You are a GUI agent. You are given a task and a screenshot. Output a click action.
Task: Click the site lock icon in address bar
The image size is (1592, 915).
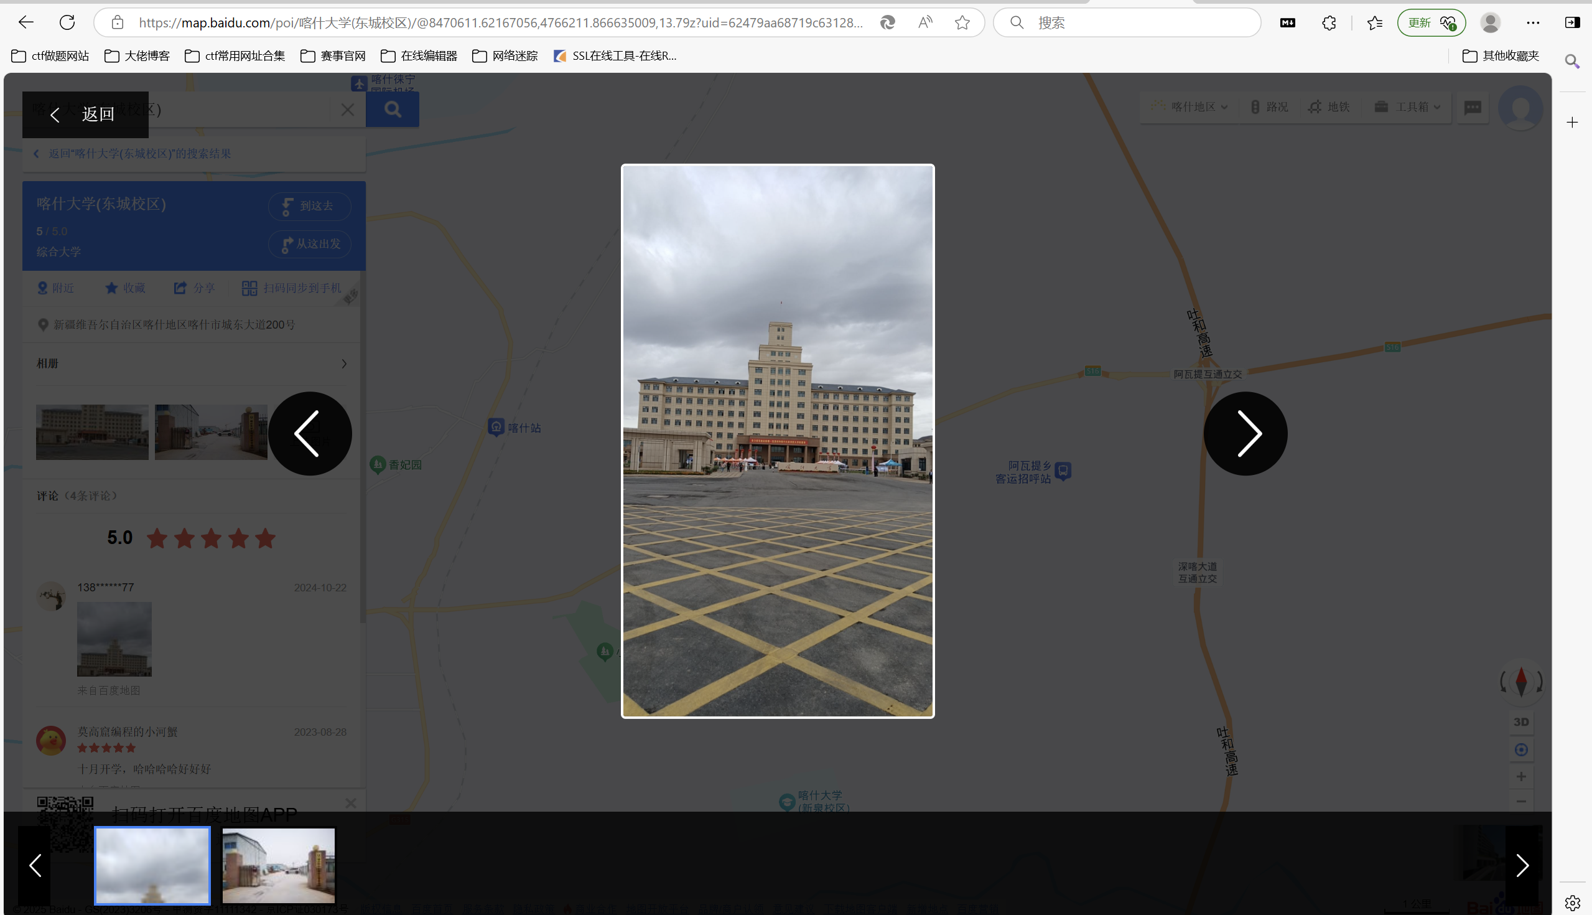point(118,22)
